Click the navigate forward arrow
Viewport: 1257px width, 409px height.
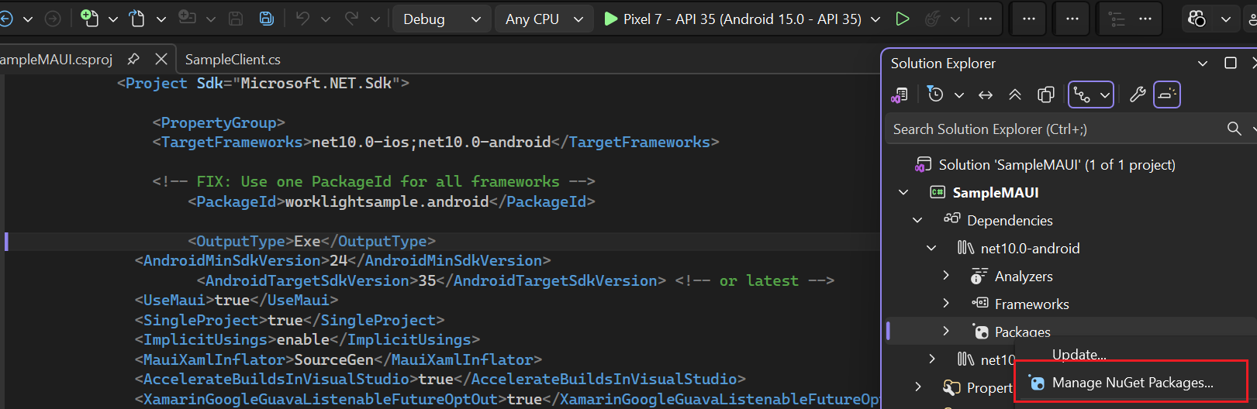coord(53,19)
